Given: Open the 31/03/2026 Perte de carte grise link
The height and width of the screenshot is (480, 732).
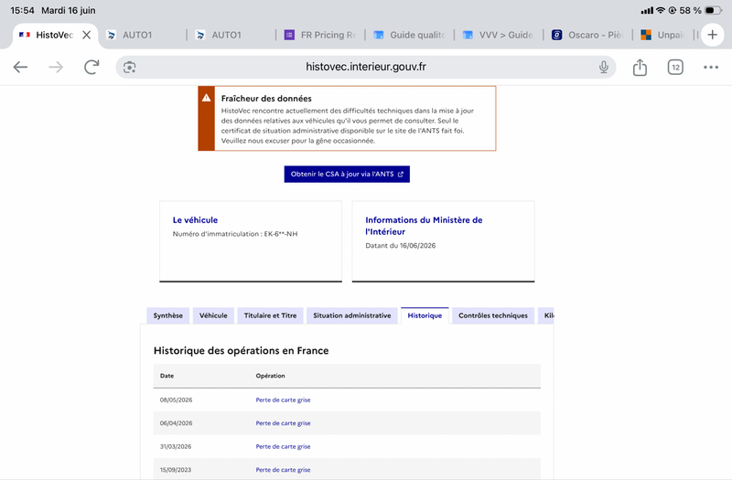Looking at the screenshot, I should (x=283, y=446).
